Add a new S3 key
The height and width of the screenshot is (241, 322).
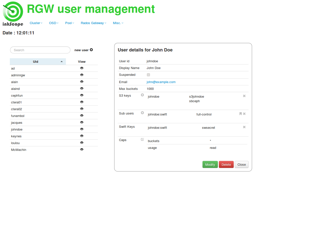(142, 95)
